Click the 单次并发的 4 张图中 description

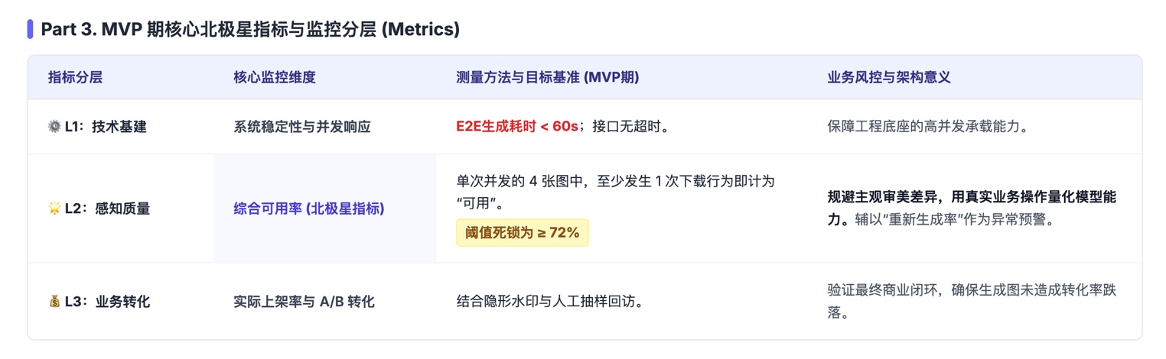coord(615,181)
